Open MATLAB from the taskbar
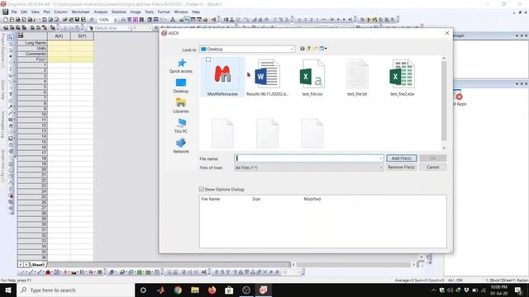The height and width of the screenshot is (297, 529). coord(160,290)
